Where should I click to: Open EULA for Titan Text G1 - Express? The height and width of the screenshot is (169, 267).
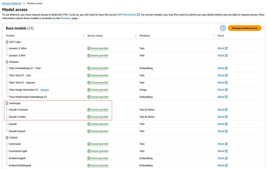222,82
